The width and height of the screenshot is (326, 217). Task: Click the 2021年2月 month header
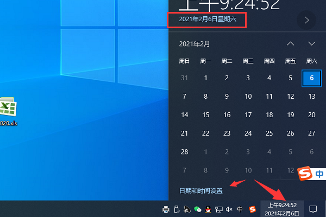tap(195, 44)
